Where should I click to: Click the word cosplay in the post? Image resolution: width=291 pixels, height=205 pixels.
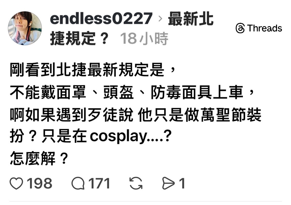118,137
